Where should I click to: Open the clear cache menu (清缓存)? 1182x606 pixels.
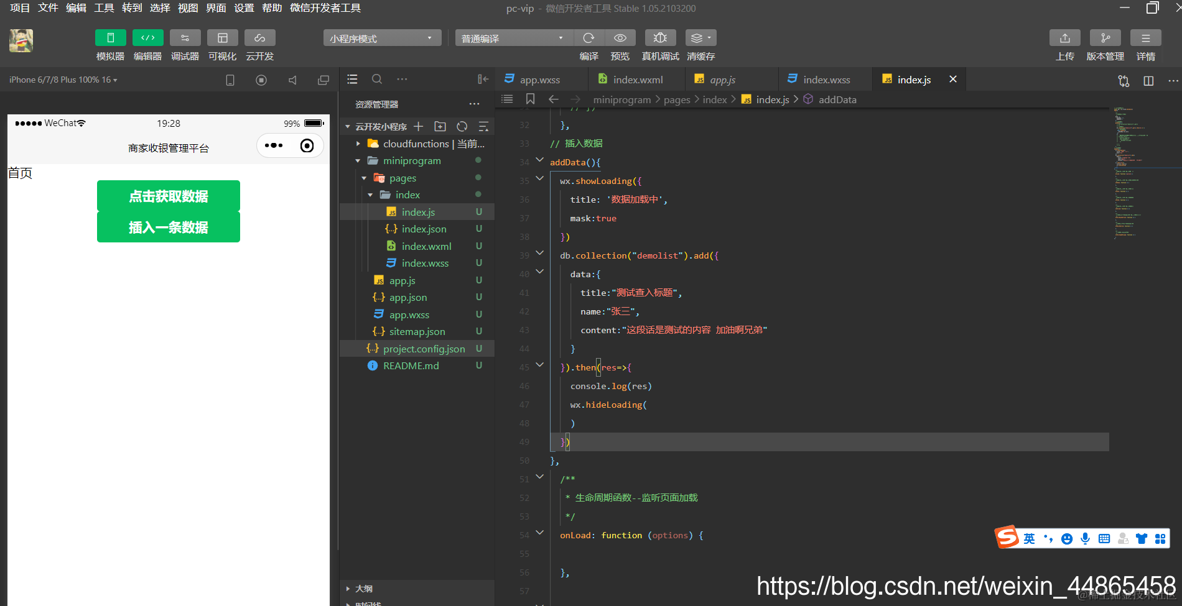[700, 38]
